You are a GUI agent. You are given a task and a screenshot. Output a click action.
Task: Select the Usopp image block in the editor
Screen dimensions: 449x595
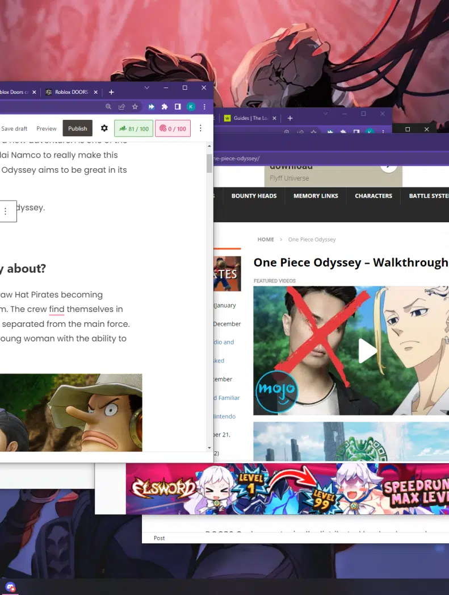click(71, 413)
